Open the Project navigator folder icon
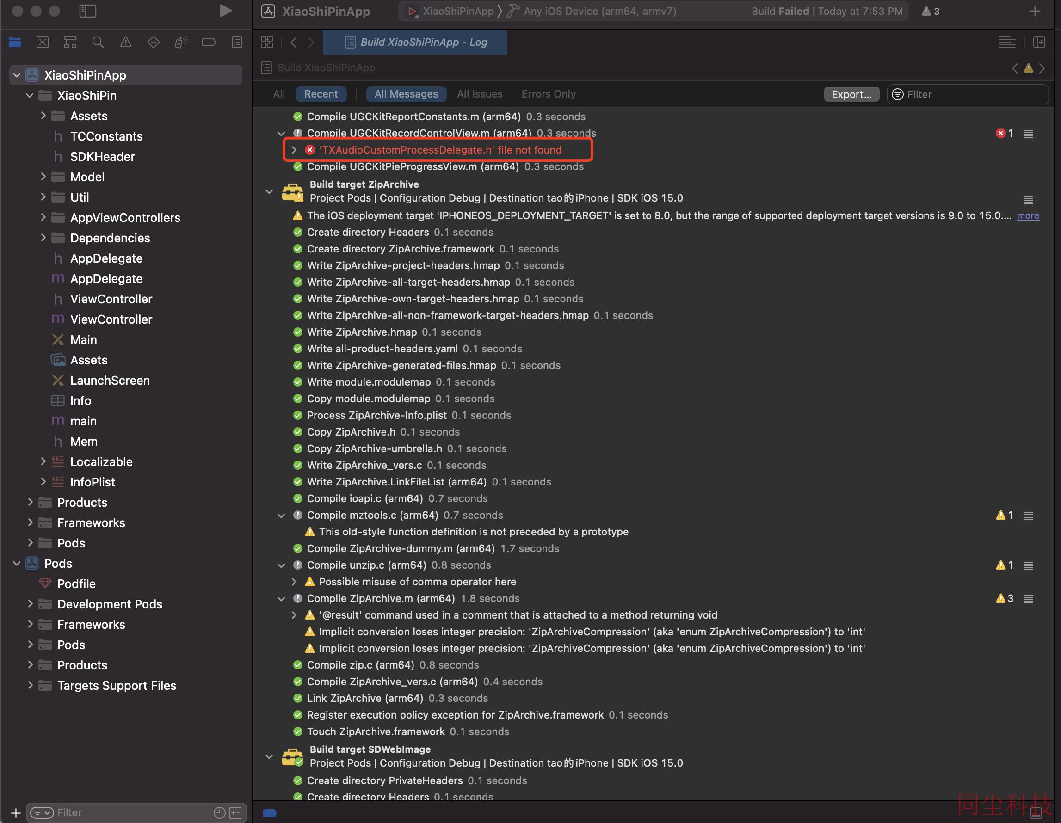 tap(15, 42)
